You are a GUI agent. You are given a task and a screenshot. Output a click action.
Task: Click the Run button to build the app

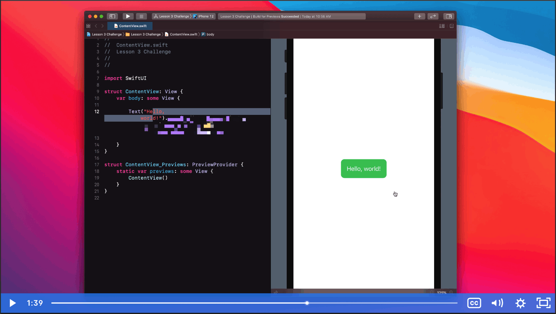point(128,16)
